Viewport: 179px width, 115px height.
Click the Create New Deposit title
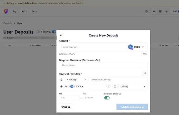pos(103,35)
